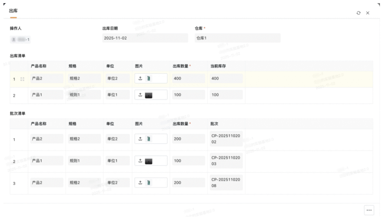This screenshot has height=219, width=384.
Task: Click 当前库存 field showing 100
Action: (226, 95)
